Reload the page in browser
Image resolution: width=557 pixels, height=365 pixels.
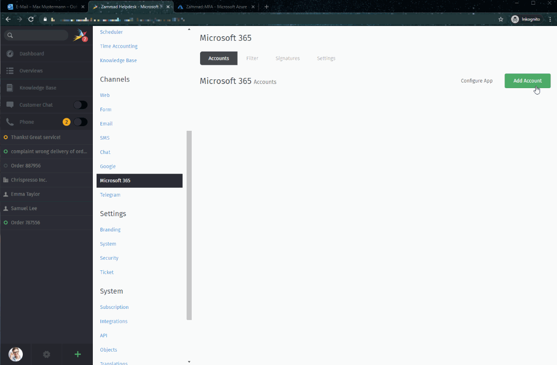[31, 19]
